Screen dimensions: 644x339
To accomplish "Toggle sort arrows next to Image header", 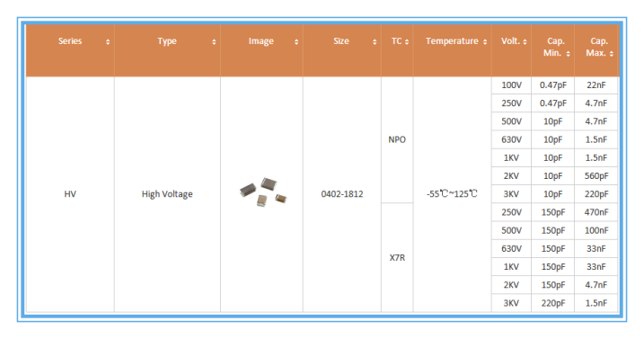I will point(296,42).
